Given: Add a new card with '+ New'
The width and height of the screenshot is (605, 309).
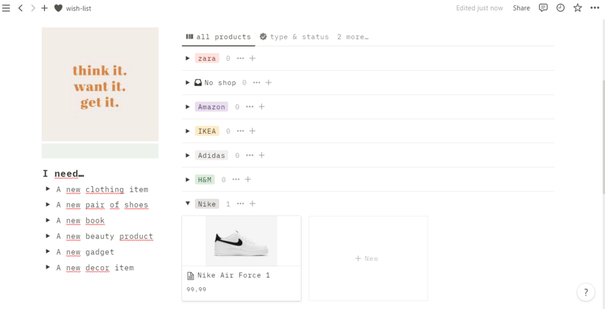Looking at the screenshot, I should [367, 258].
